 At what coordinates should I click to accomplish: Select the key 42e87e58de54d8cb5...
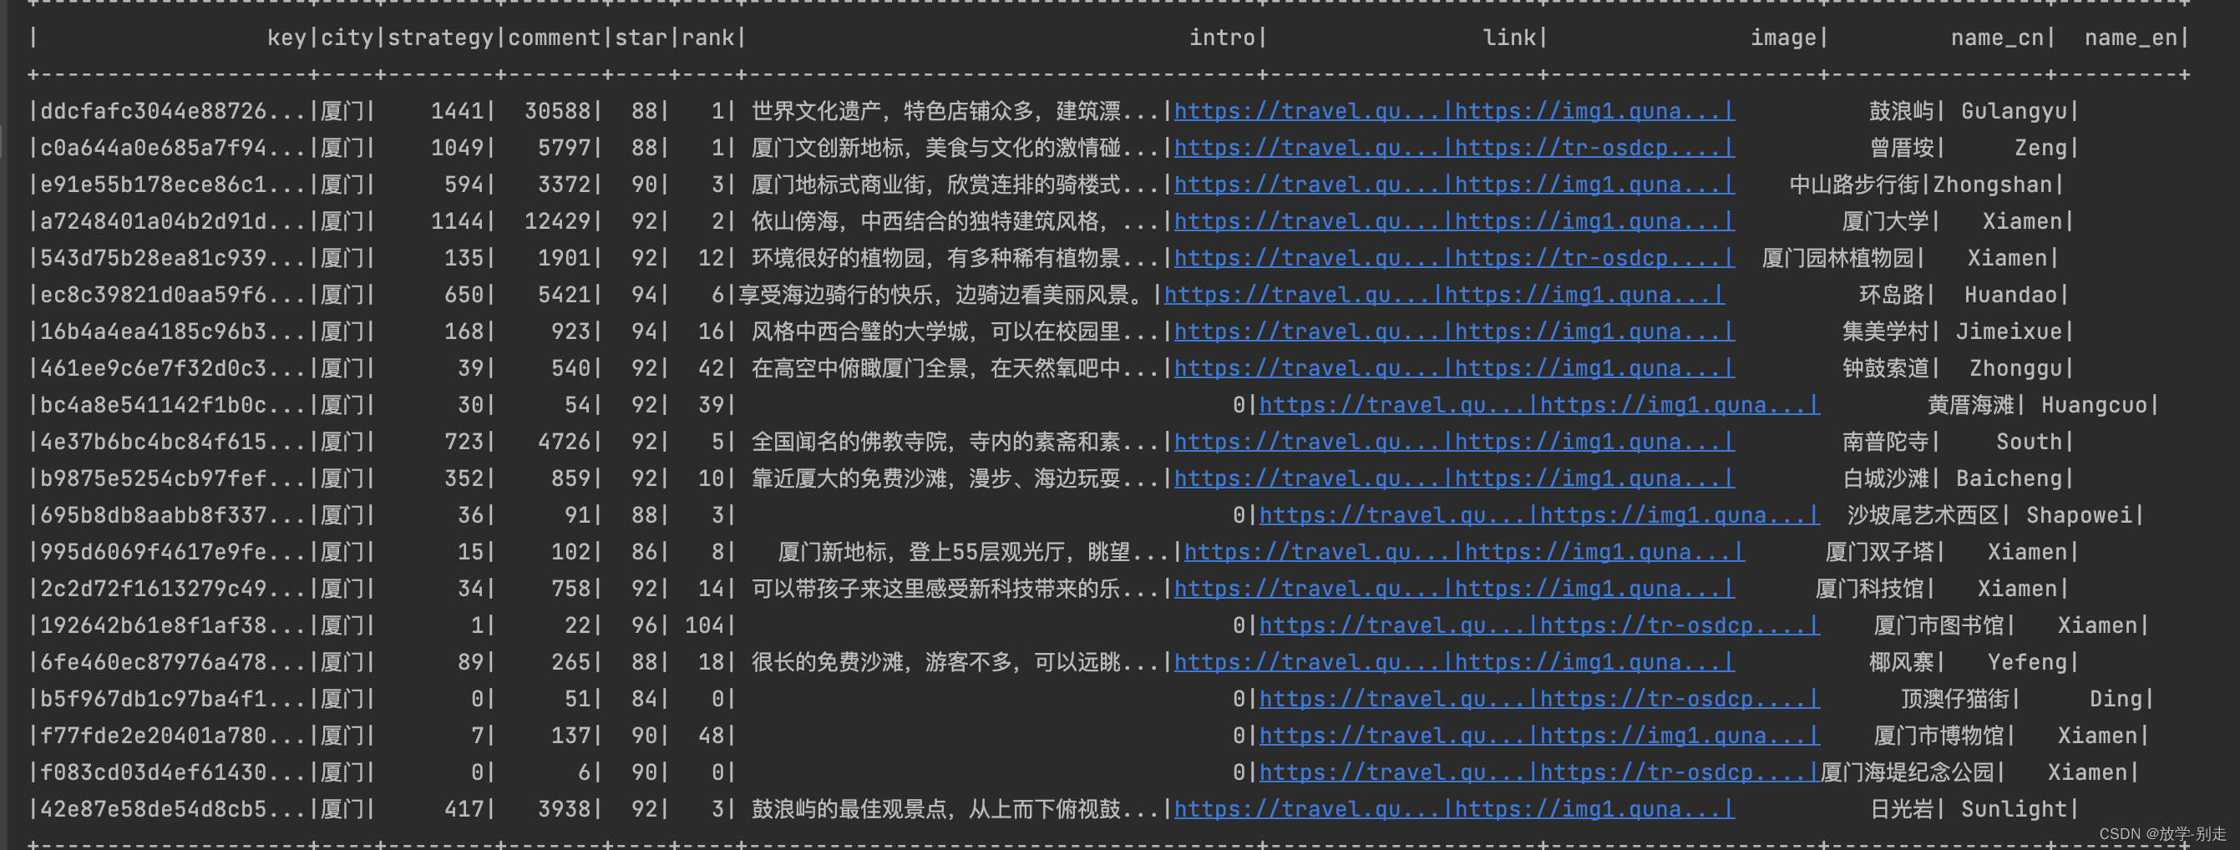click(x=174, y=809)
